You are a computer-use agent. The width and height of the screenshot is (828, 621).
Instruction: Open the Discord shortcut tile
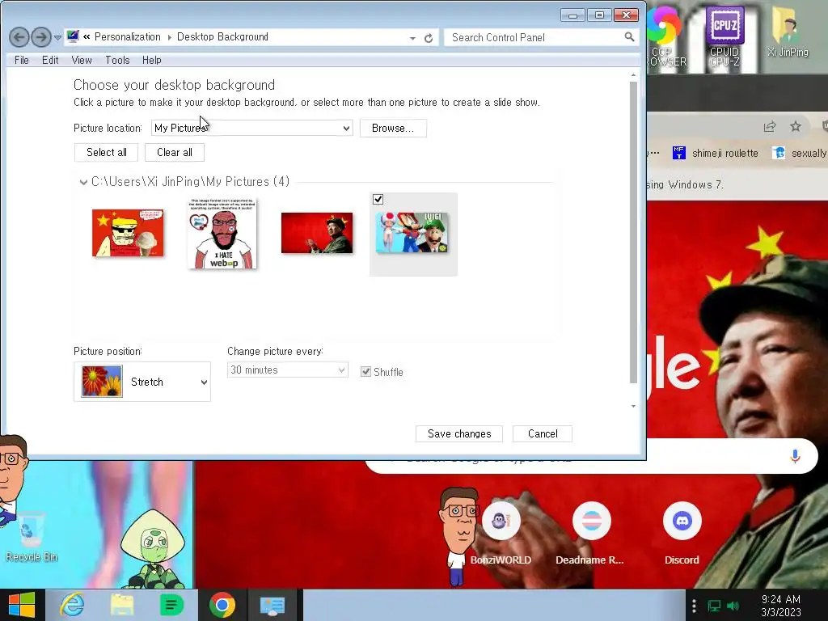pyautogui.click(x=682, y=534)
